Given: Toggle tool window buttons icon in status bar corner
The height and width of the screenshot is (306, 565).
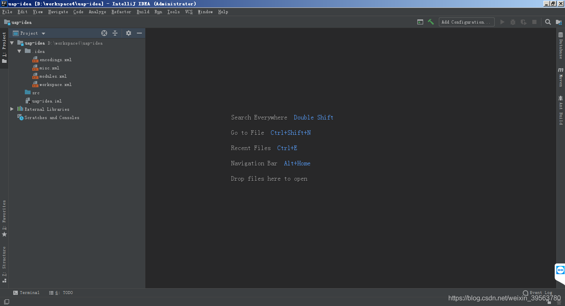Looking at the screenshot, I should [7, 302].
